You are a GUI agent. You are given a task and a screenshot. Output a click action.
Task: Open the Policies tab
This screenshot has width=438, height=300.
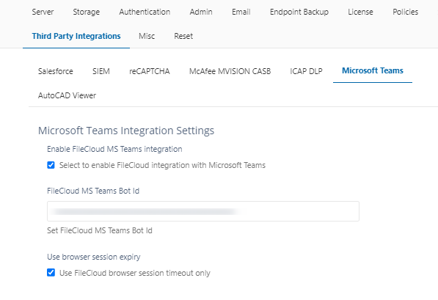[405, 12]
